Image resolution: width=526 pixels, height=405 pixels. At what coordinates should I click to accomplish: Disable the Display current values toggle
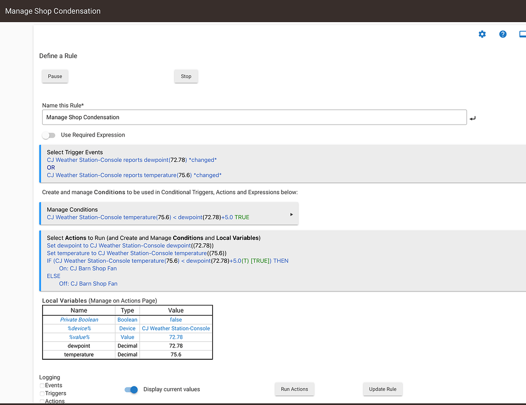(131, 390)
